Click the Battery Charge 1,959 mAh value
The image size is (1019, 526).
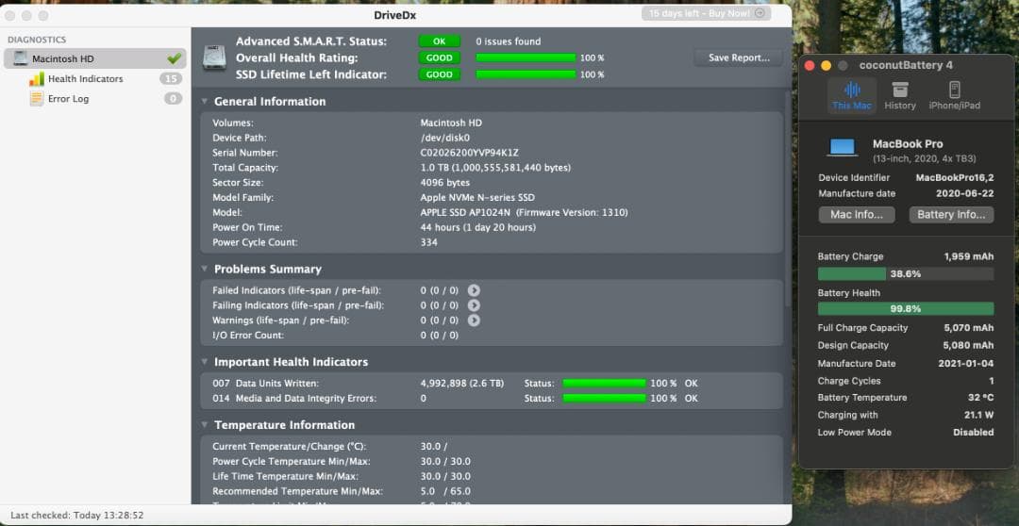click(x=968, y=256)
